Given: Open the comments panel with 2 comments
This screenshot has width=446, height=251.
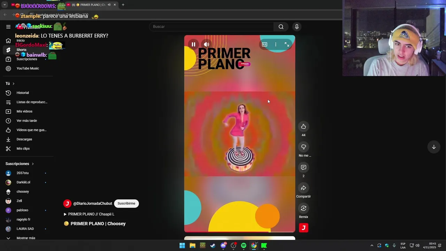Looking at the screenshot, I should pyautogui.click(x=303, y=167).
